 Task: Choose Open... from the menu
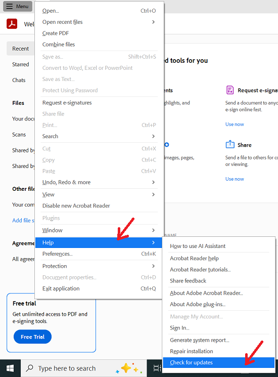(99, 11)
